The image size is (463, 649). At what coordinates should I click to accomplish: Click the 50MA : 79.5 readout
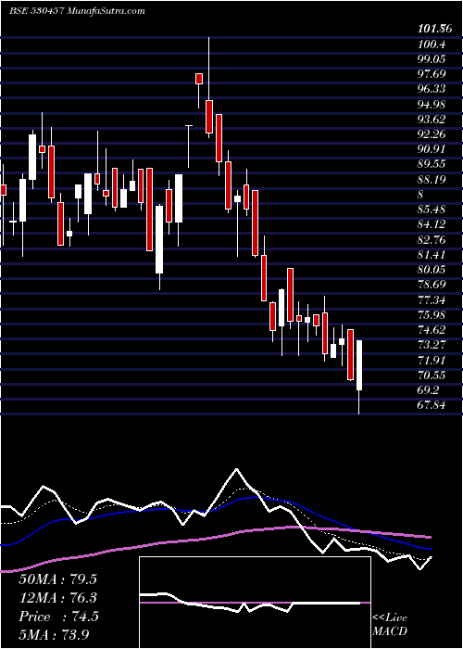57,579
